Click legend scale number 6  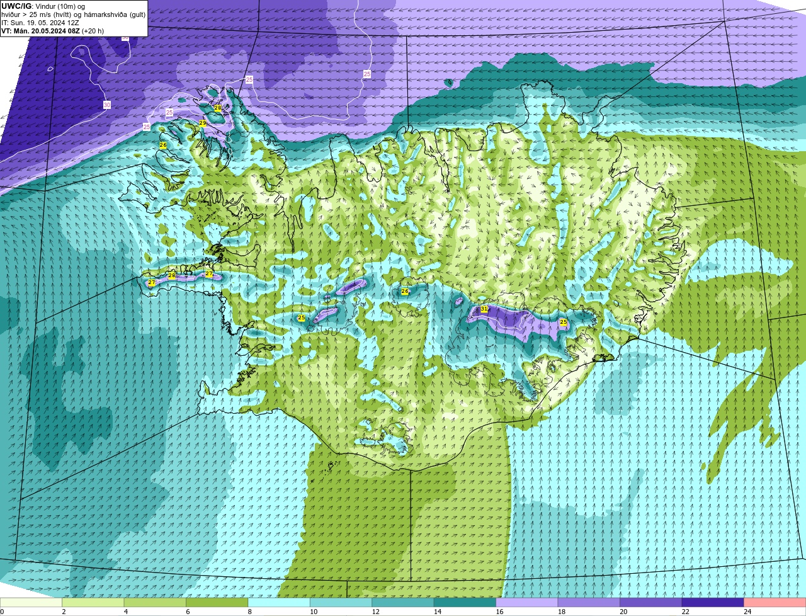[188, 611]
